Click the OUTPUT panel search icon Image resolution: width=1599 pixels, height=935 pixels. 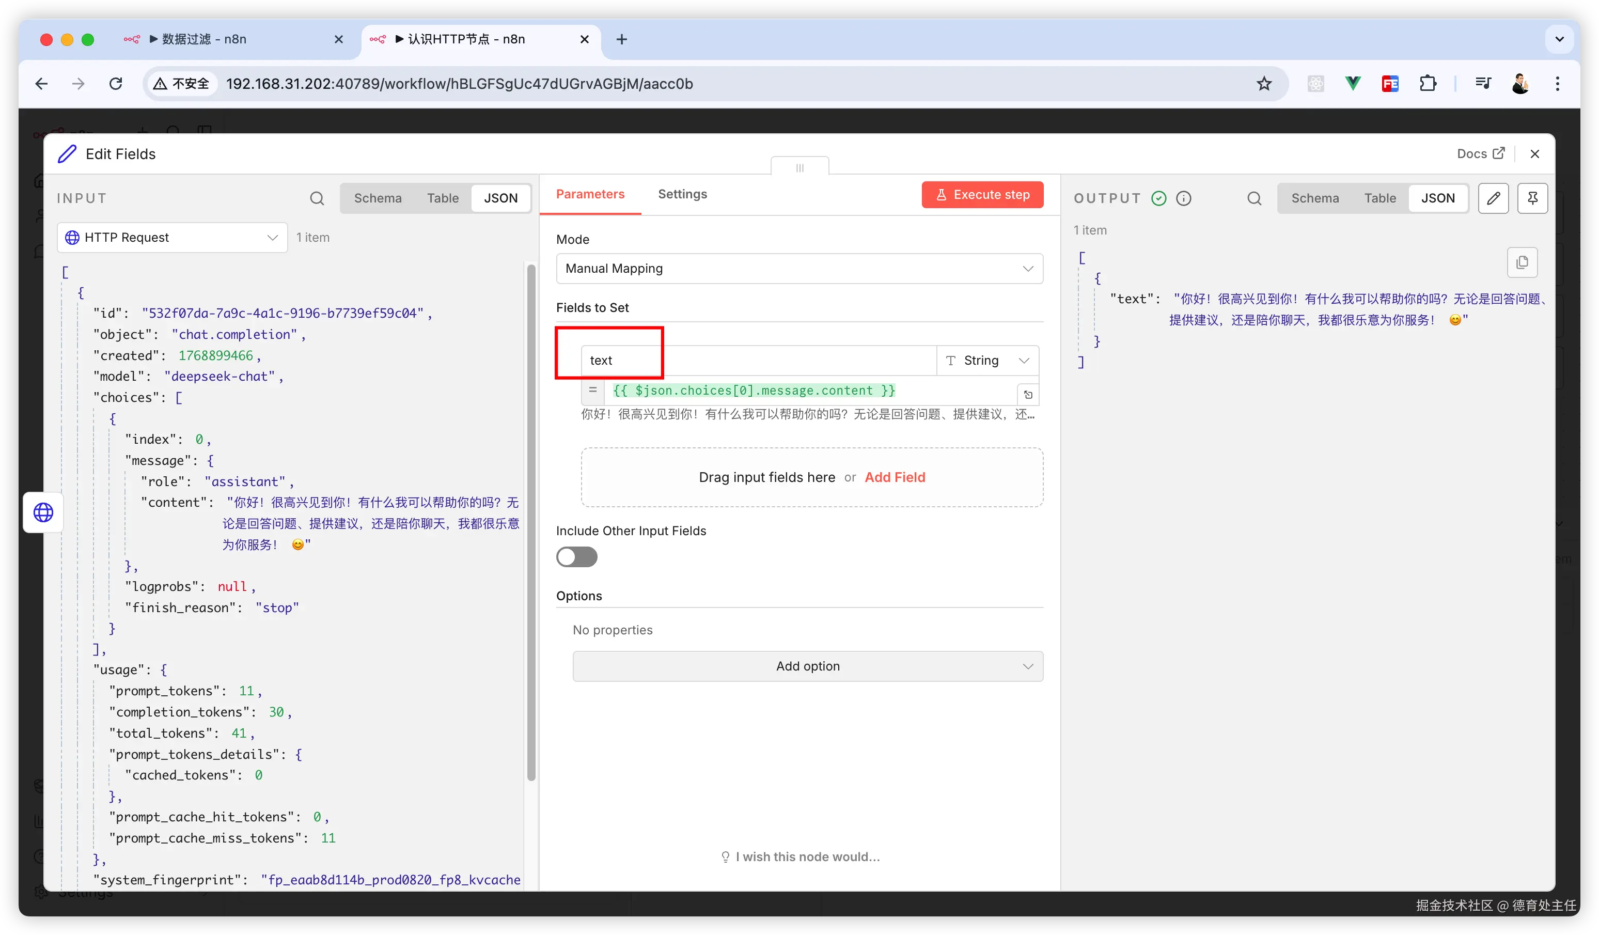click(1254, 199)
